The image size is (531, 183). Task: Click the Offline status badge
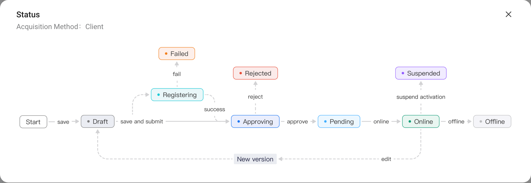point(492,122)
